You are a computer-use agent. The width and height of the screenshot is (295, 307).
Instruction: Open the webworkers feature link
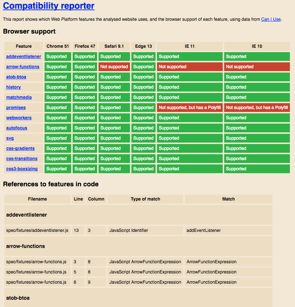(x=19, y=118)
